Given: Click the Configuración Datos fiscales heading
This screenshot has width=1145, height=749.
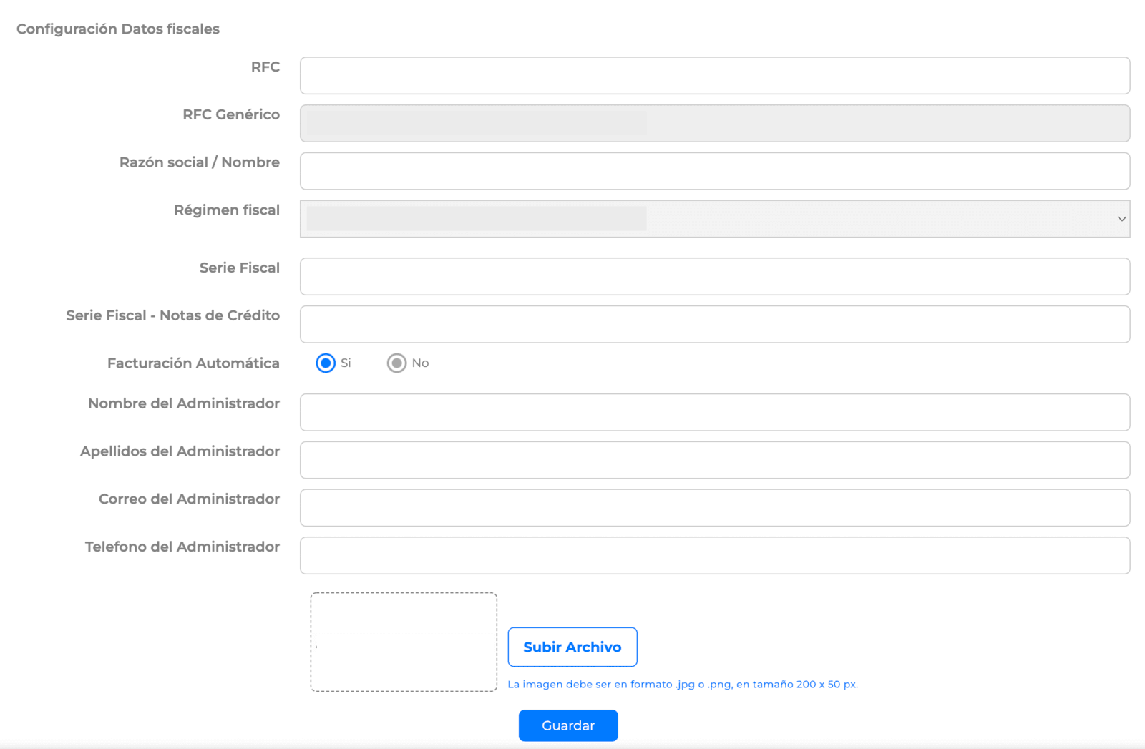Looking at the screenshot, I should 118,29.
